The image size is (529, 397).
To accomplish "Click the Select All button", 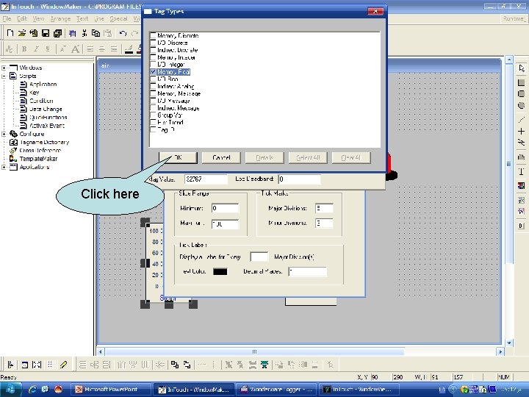I will (x=308, y=157).
